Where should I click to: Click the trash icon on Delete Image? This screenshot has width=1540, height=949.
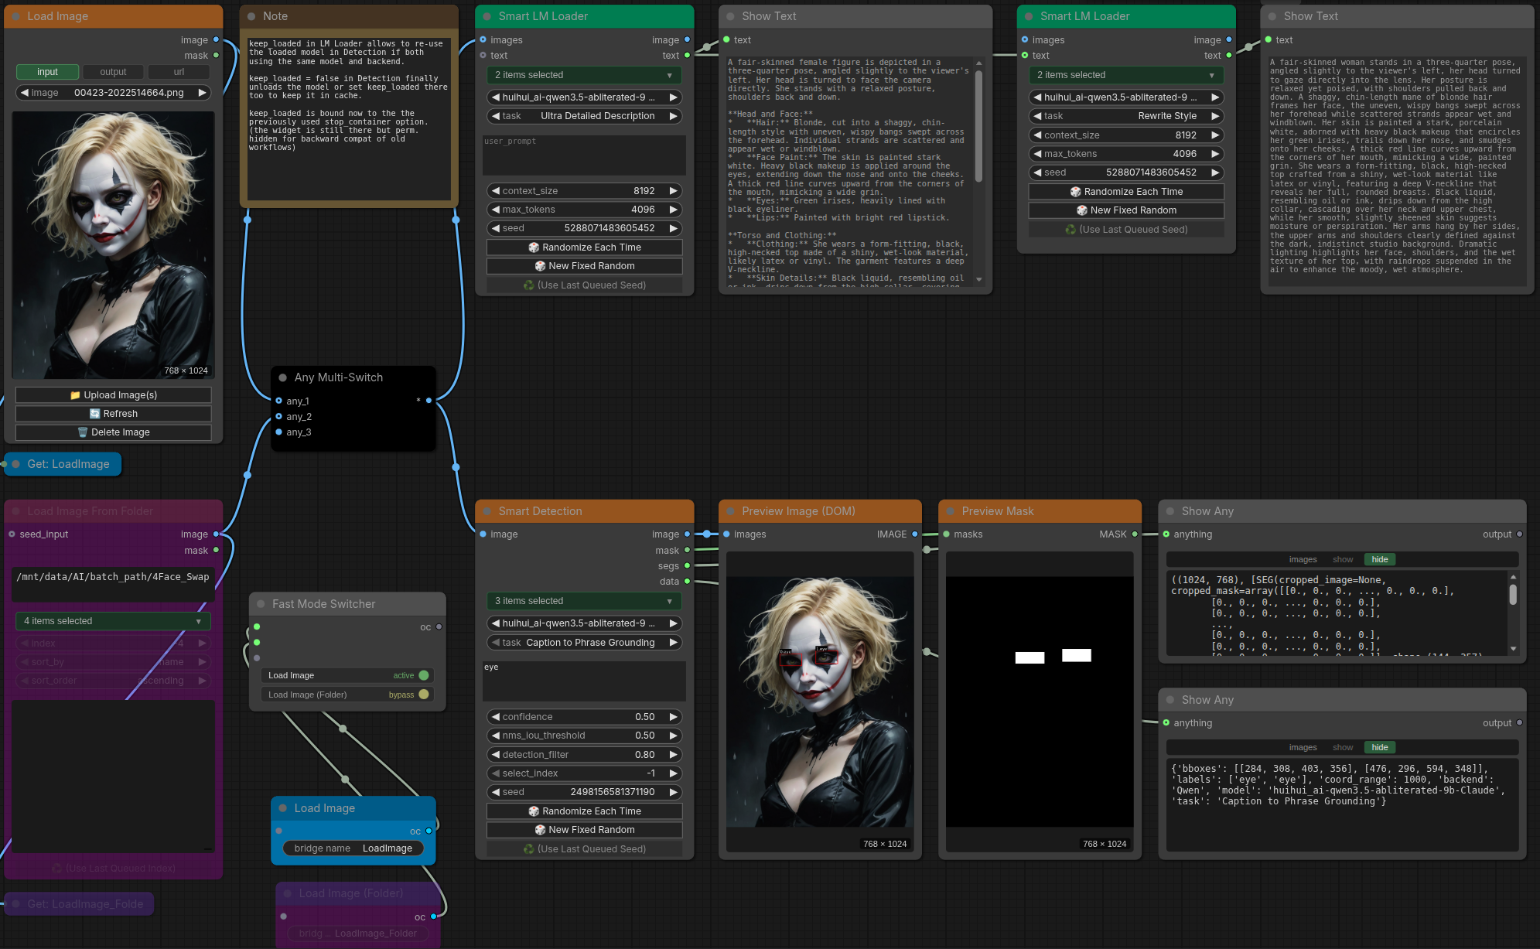pyautogui.click(x=83, y=432)
